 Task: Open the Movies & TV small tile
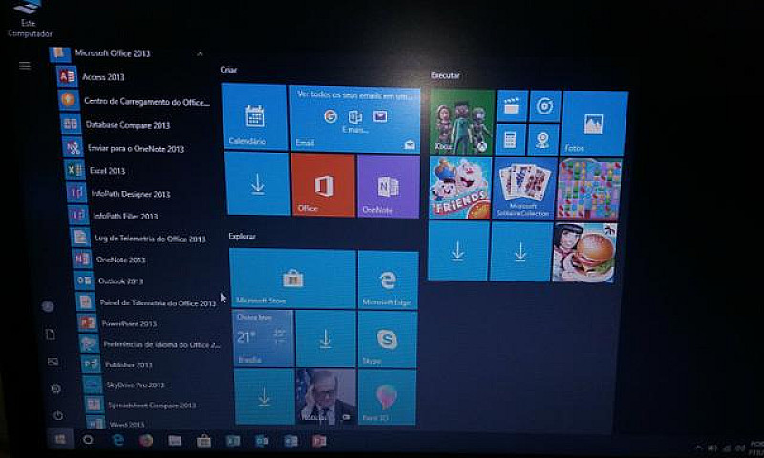[512, 106]
